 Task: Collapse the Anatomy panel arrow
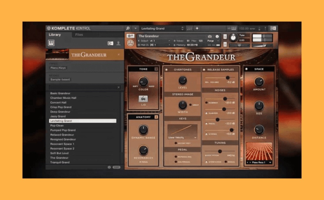pyautogui.click(x=156, y=117)
